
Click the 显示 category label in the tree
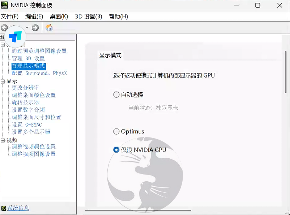(12, 82)
